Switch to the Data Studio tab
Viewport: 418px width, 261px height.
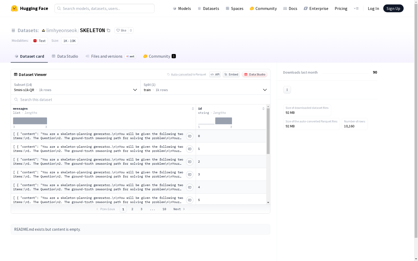coord(65,56)
